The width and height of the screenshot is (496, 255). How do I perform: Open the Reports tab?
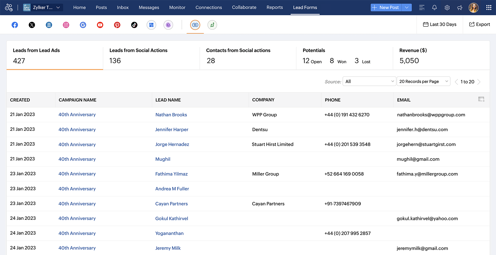click(275, 7)
